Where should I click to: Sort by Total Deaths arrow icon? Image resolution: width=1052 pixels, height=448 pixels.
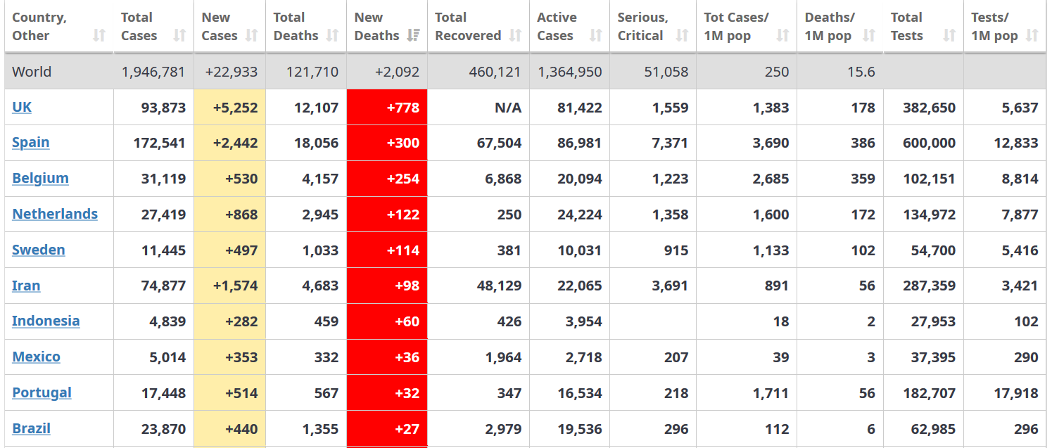(x=333, y=36)
